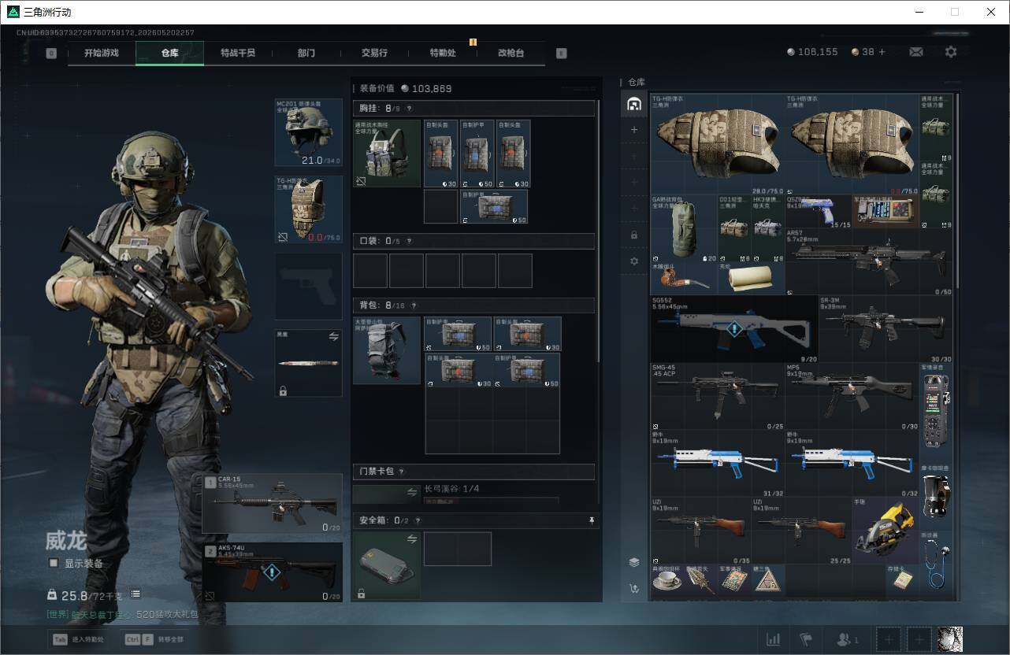Select the AKS-74U secondary weapon slot
Image resolution: width=1010 pixels, height=655 pixels.
(273, 572)
